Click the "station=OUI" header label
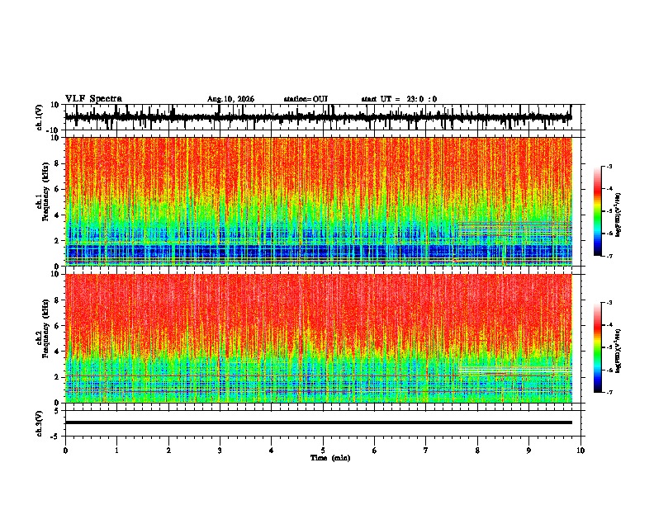 click(x=306, y=99)
